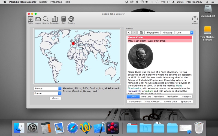Screen dimensions: 218x136
Task: Open the Atomic Data tab
Action: click(x=170, y=101)
